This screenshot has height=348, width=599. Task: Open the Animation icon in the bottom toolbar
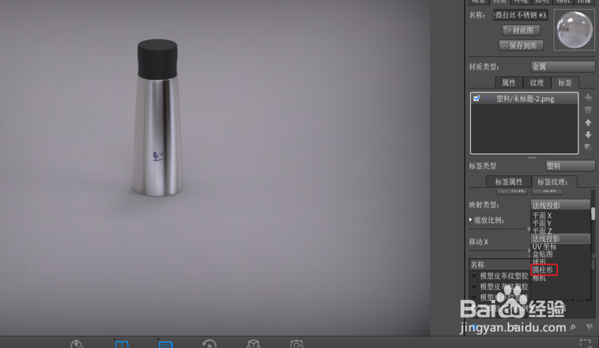pyautogui.click(x=209, y=344)
